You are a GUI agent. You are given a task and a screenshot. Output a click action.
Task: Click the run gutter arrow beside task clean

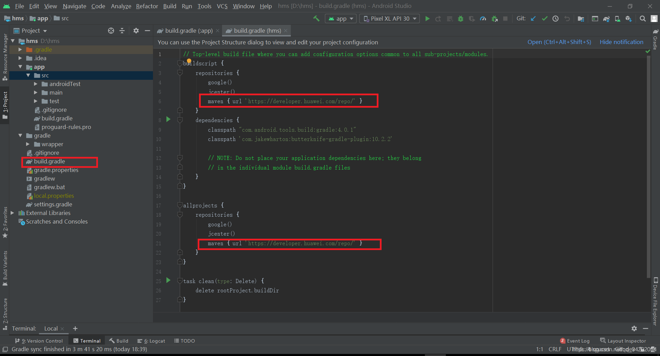[x=168, y=280]
